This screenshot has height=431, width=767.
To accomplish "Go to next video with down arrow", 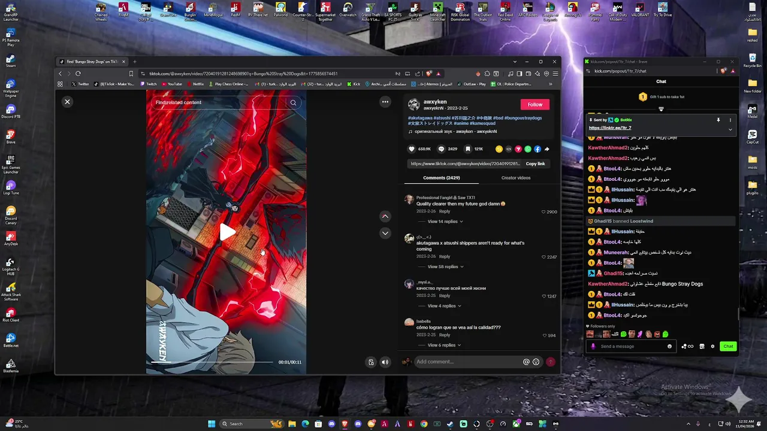I will (x=385, y=233).
